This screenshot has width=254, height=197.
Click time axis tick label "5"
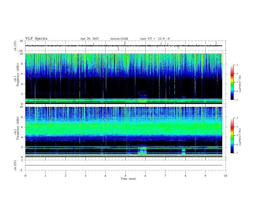tap(125, 176)
